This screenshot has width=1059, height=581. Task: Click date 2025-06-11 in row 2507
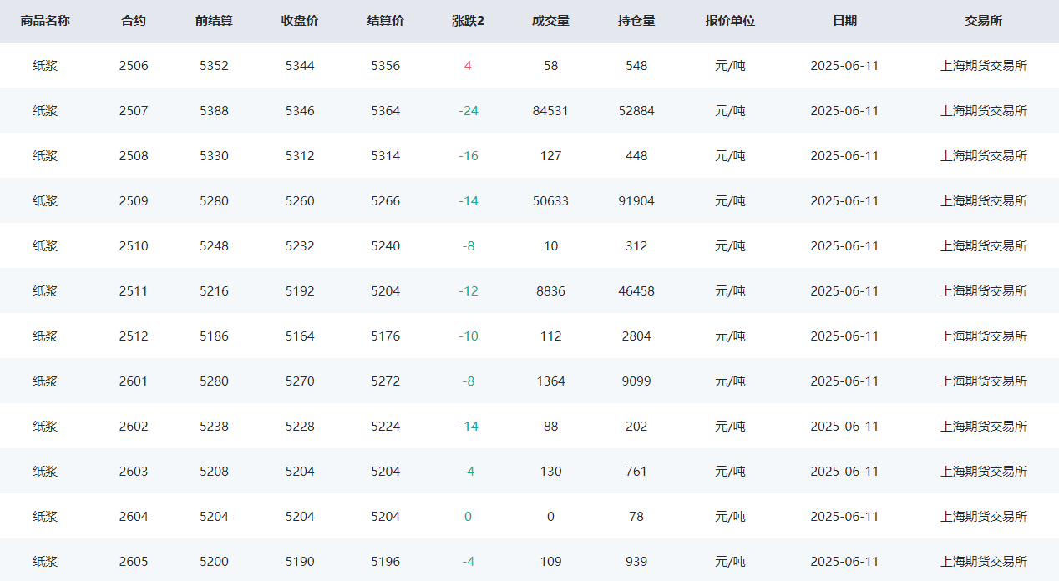coord(844,111)
